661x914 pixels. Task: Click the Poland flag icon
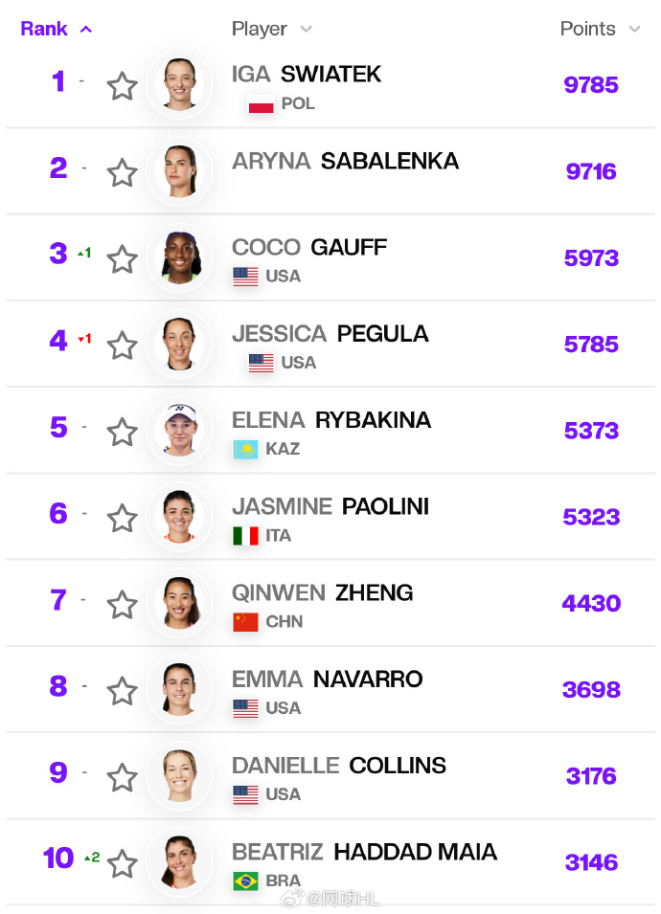(x=261, y=104)
